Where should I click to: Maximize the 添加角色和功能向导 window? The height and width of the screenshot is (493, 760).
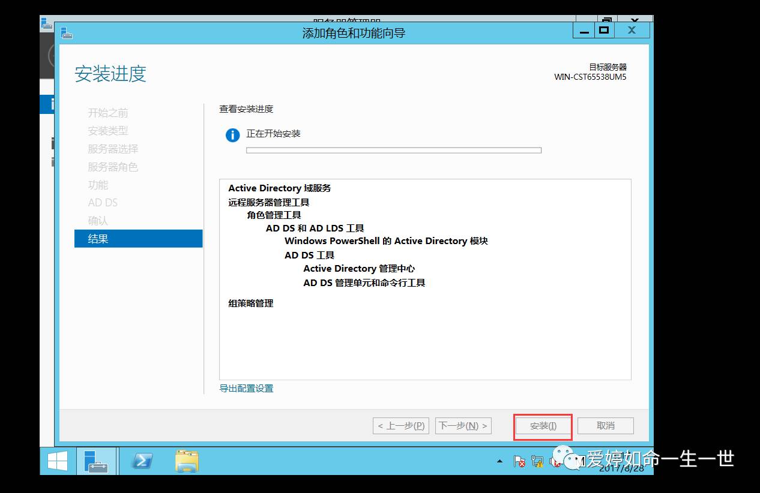click(x=604, y=30)
